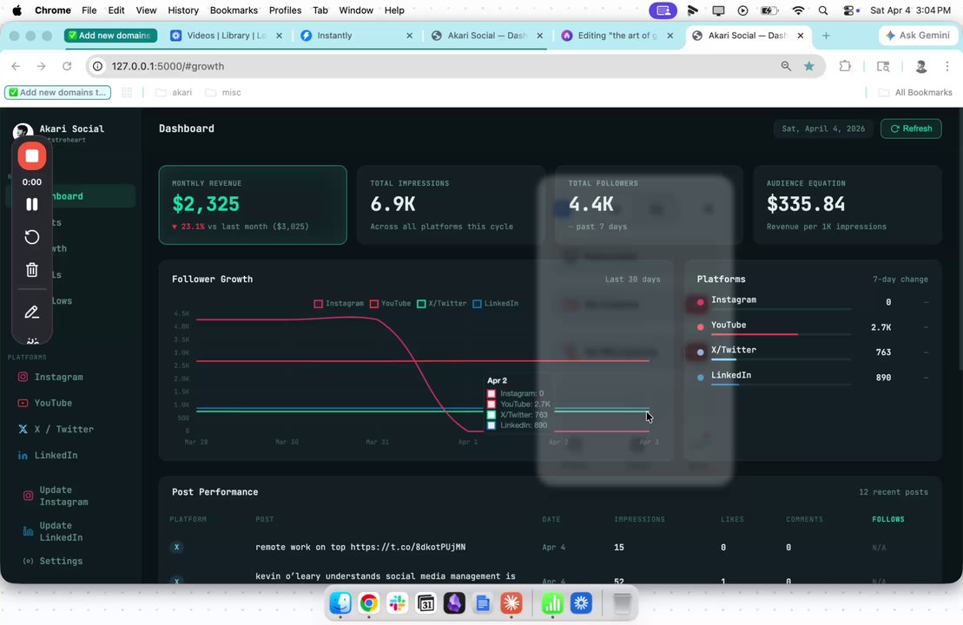963x625 pixels.
Task: Click the Likes column header
Action: pyautogui.click(x=732, y=519)
